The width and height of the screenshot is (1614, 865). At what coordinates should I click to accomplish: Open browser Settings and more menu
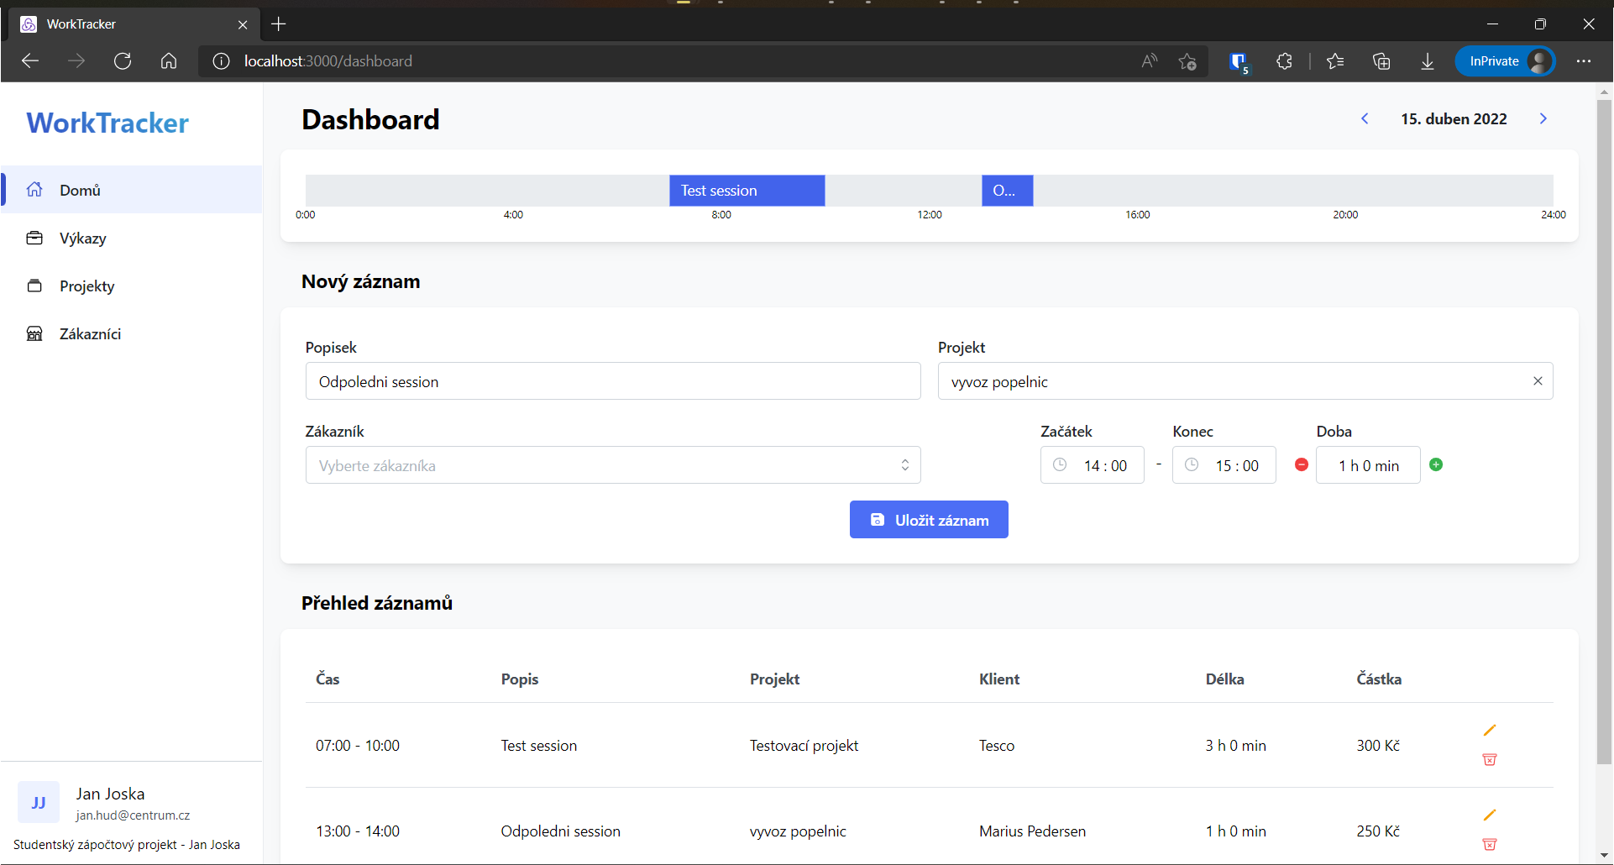pyautogui.click(x=1583, y=60)
